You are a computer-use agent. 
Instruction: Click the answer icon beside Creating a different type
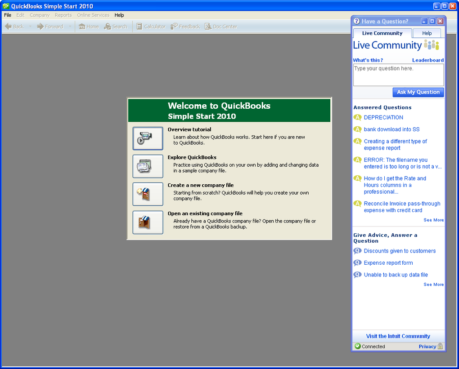click(x=357, y=141)
